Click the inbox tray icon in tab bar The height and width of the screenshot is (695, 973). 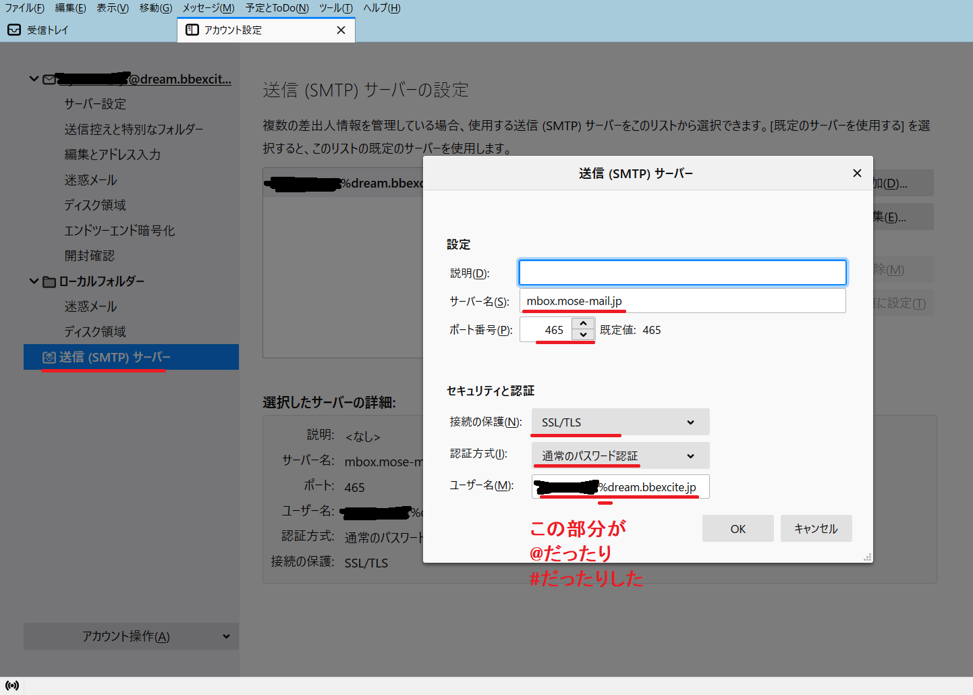(x=14, y=30)
